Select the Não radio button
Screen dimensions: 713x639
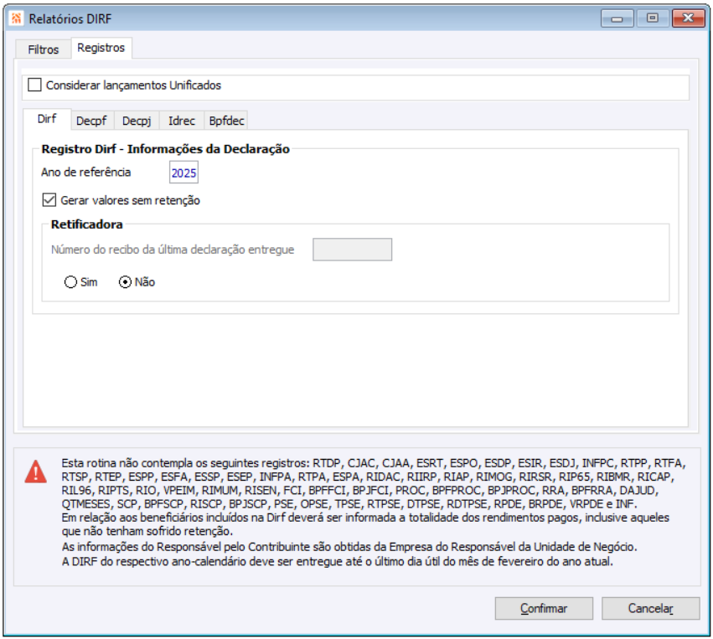click(x=125, y=282)
